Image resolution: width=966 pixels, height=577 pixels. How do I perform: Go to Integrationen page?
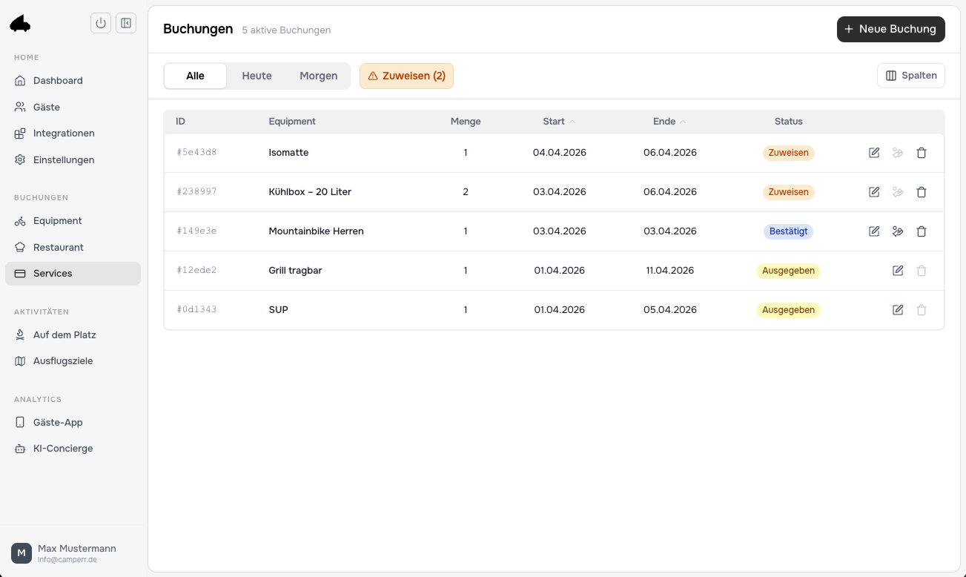[73, 133]
